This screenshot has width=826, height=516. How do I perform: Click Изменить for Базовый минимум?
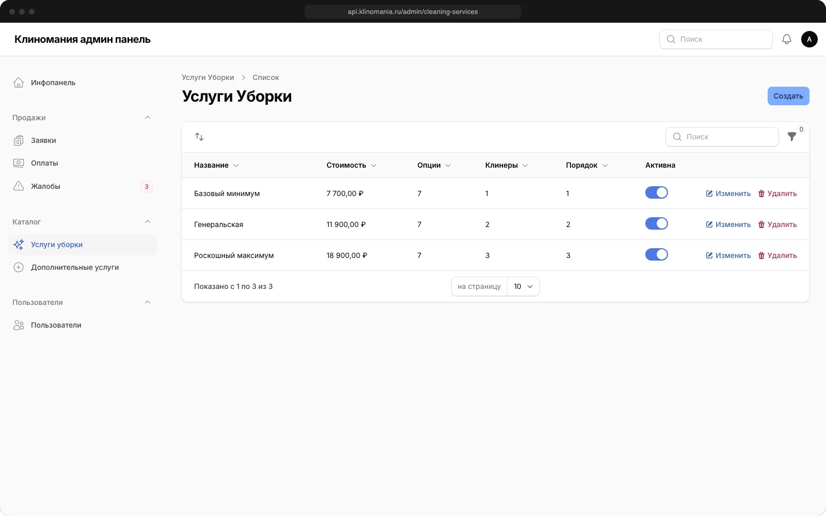click(728, 193)
